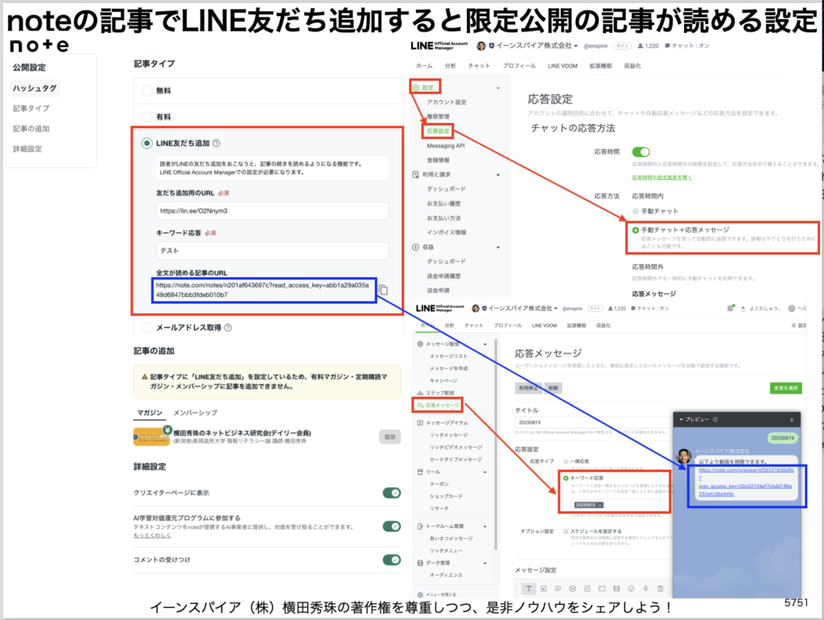Screen dimensions: 824x620
Task: Remove the 20250819 keyword tag with its x
Action: coord(599,505)
